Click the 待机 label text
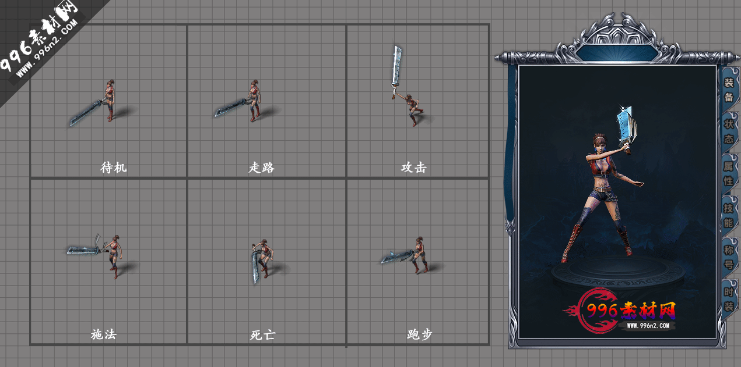The height and width of the screenshot is (367, 741). [x=114, y=168]
